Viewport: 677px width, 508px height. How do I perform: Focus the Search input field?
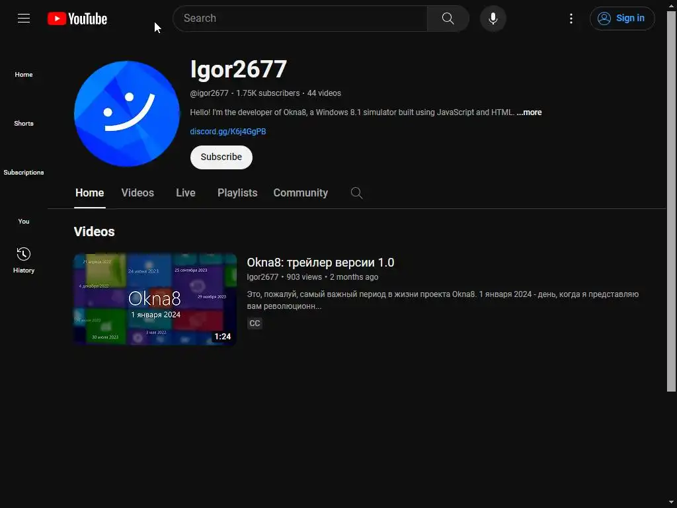click(300, 18)
